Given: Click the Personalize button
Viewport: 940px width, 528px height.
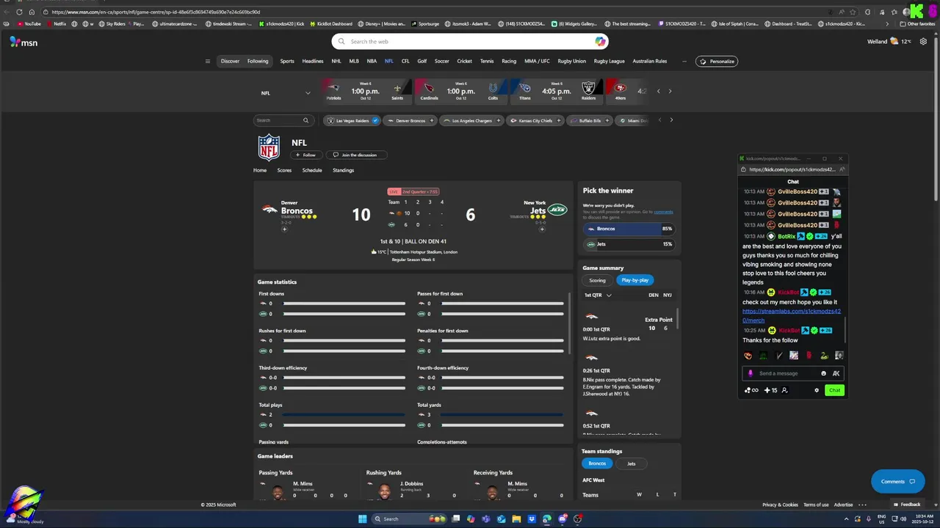Looking at the screenshot, I should pyautogui.click(x=717, y=61).
